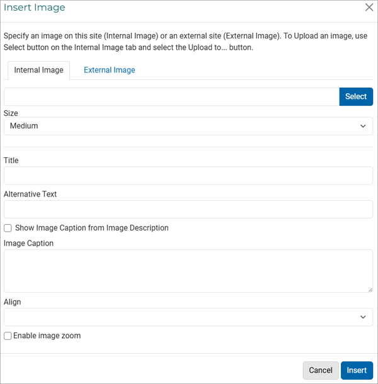
Task: Open the Size dropdown showing Medium
Action: [188, 126]
